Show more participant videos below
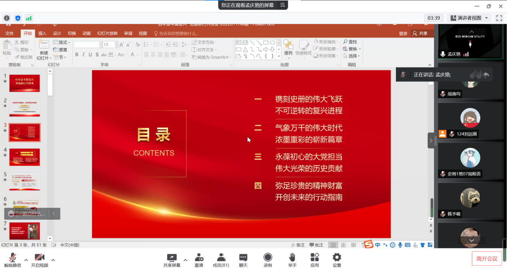The height and width of the screenshot is (268, 507). click(x=472, y=240)
